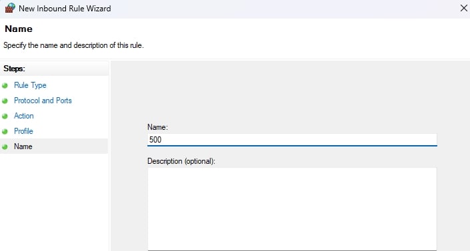470x251 pixels.
Task: Click the Name field containing 500
Action: [x=292, y=140]
